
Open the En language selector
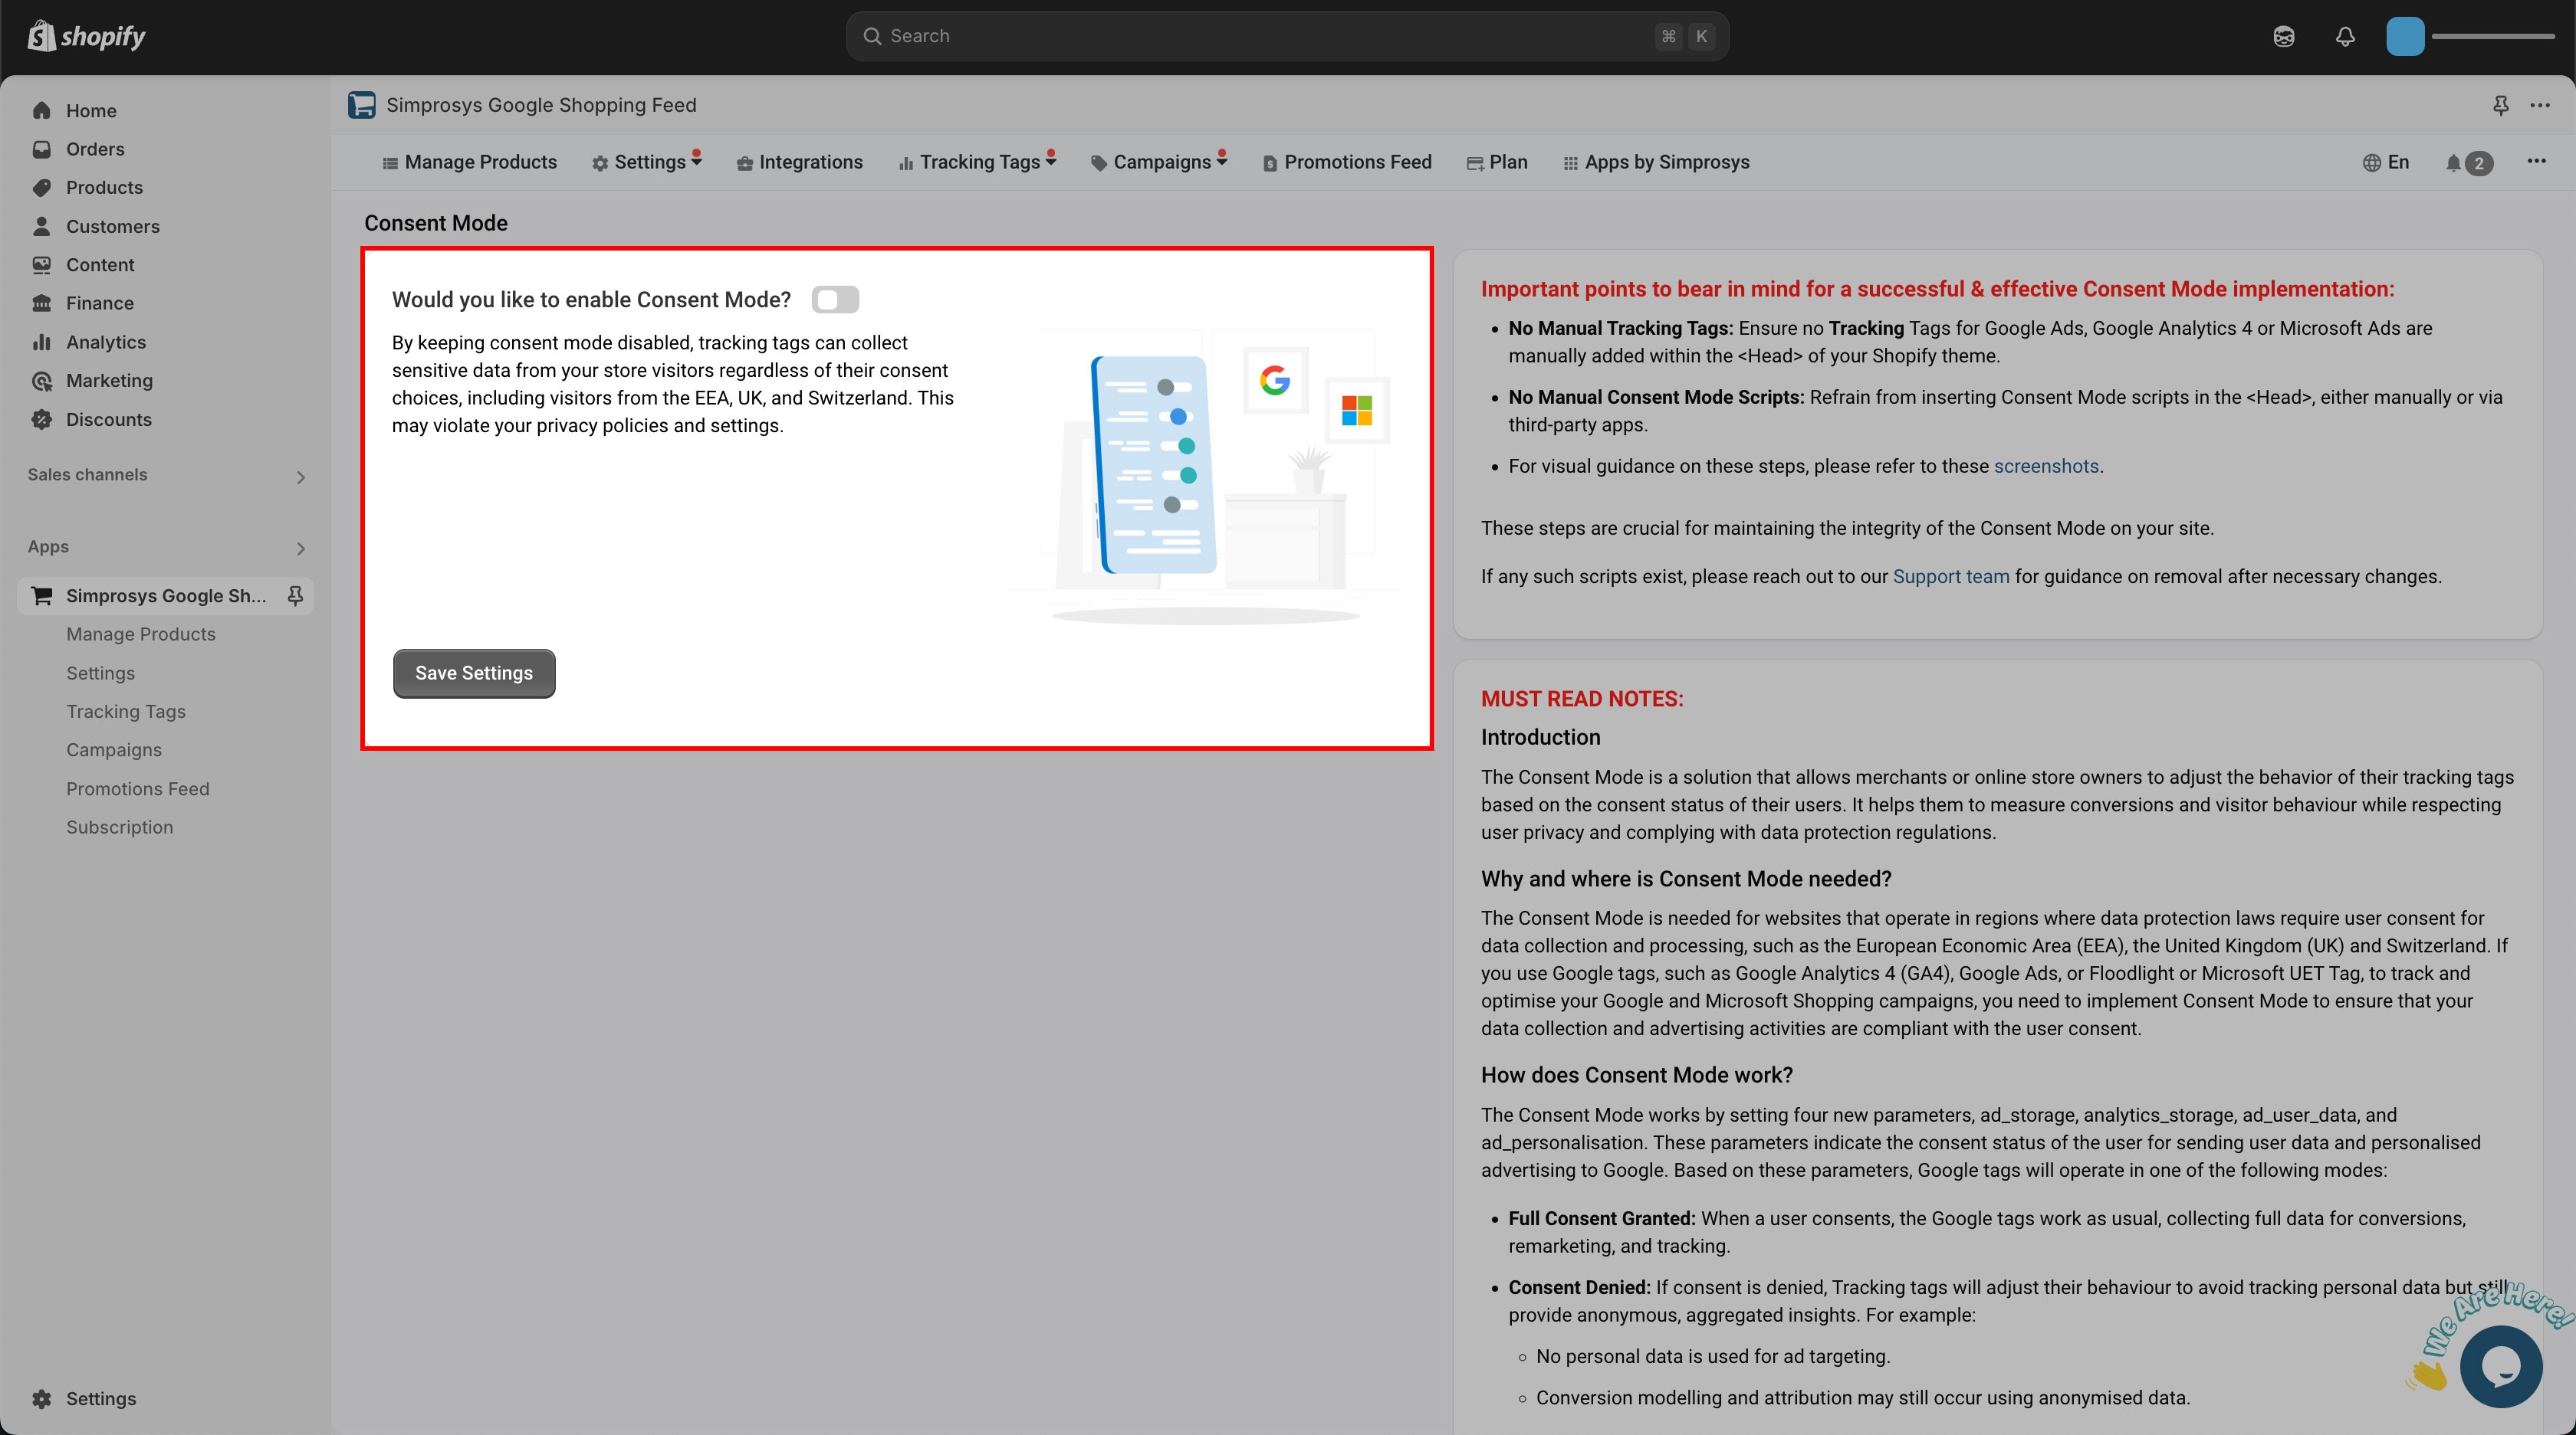pyautogui.click(x=2386, y=162)
